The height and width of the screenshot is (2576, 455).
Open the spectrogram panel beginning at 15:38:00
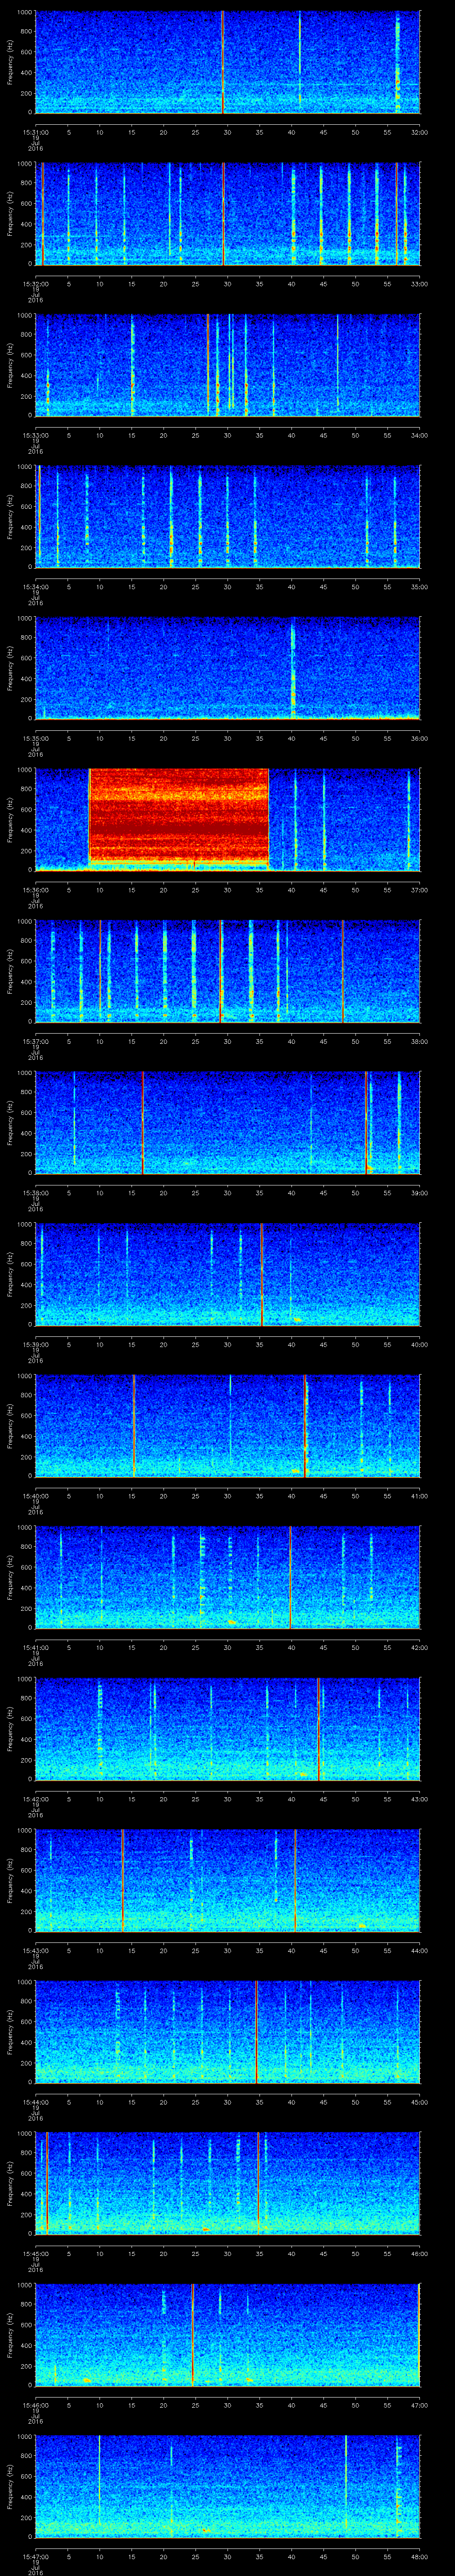(x=228, y=1123)
